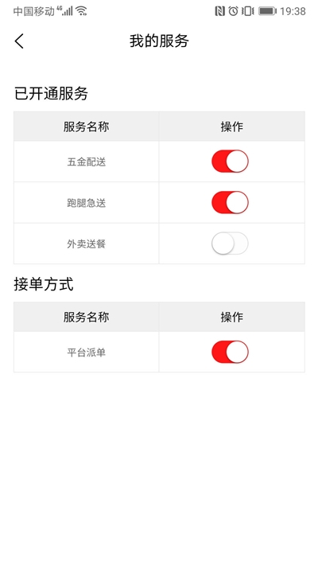Select the 跑腿急送 row label
This screenshot has height=565, width=318.
click(x=87, y=203)
